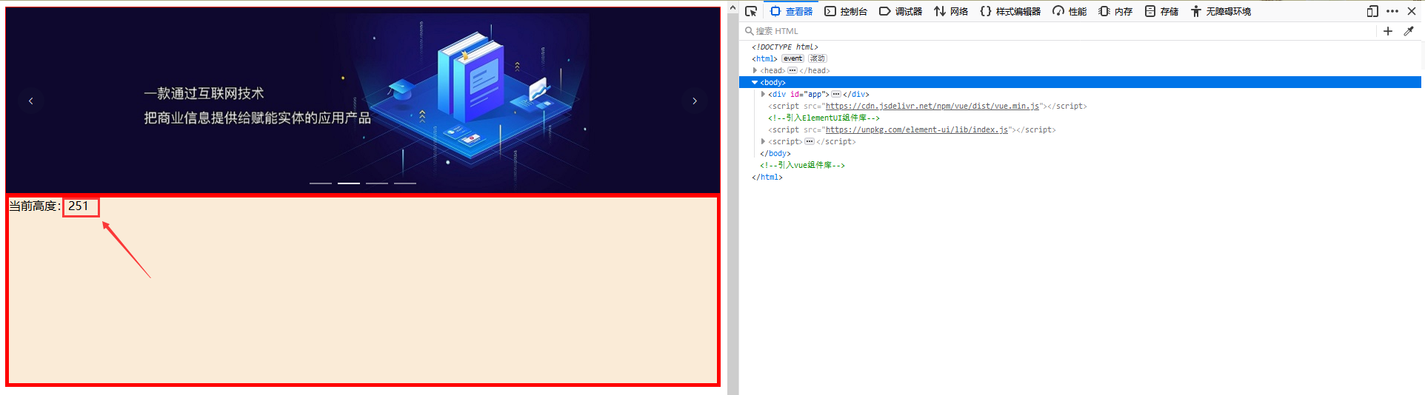The height and width of the screenshot is (395, 1425).
Task: Switch to the 控制台 tab
Action: click(846, 11)
